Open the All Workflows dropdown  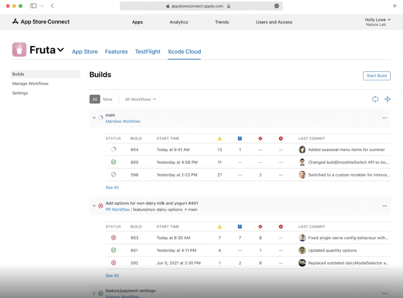140,99
